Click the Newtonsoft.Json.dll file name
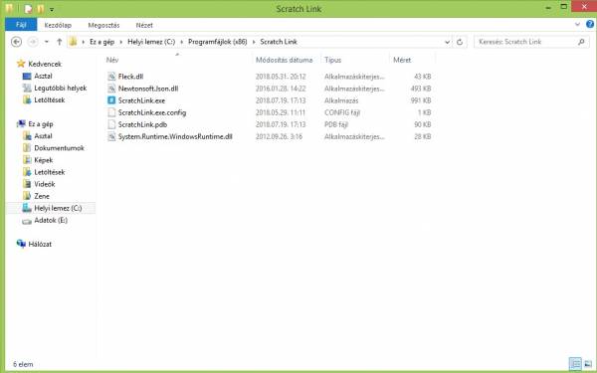 point(148,89)
